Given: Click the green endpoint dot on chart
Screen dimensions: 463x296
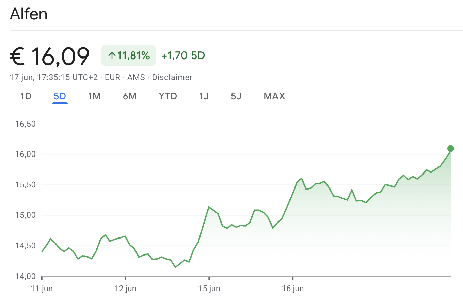Looking at the screenshot, I should (x=451, y=148).
